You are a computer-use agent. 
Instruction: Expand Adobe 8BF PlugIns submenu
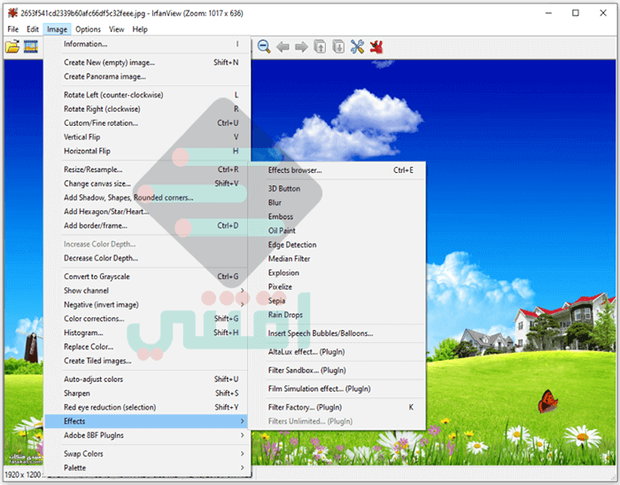pos(147,435)
